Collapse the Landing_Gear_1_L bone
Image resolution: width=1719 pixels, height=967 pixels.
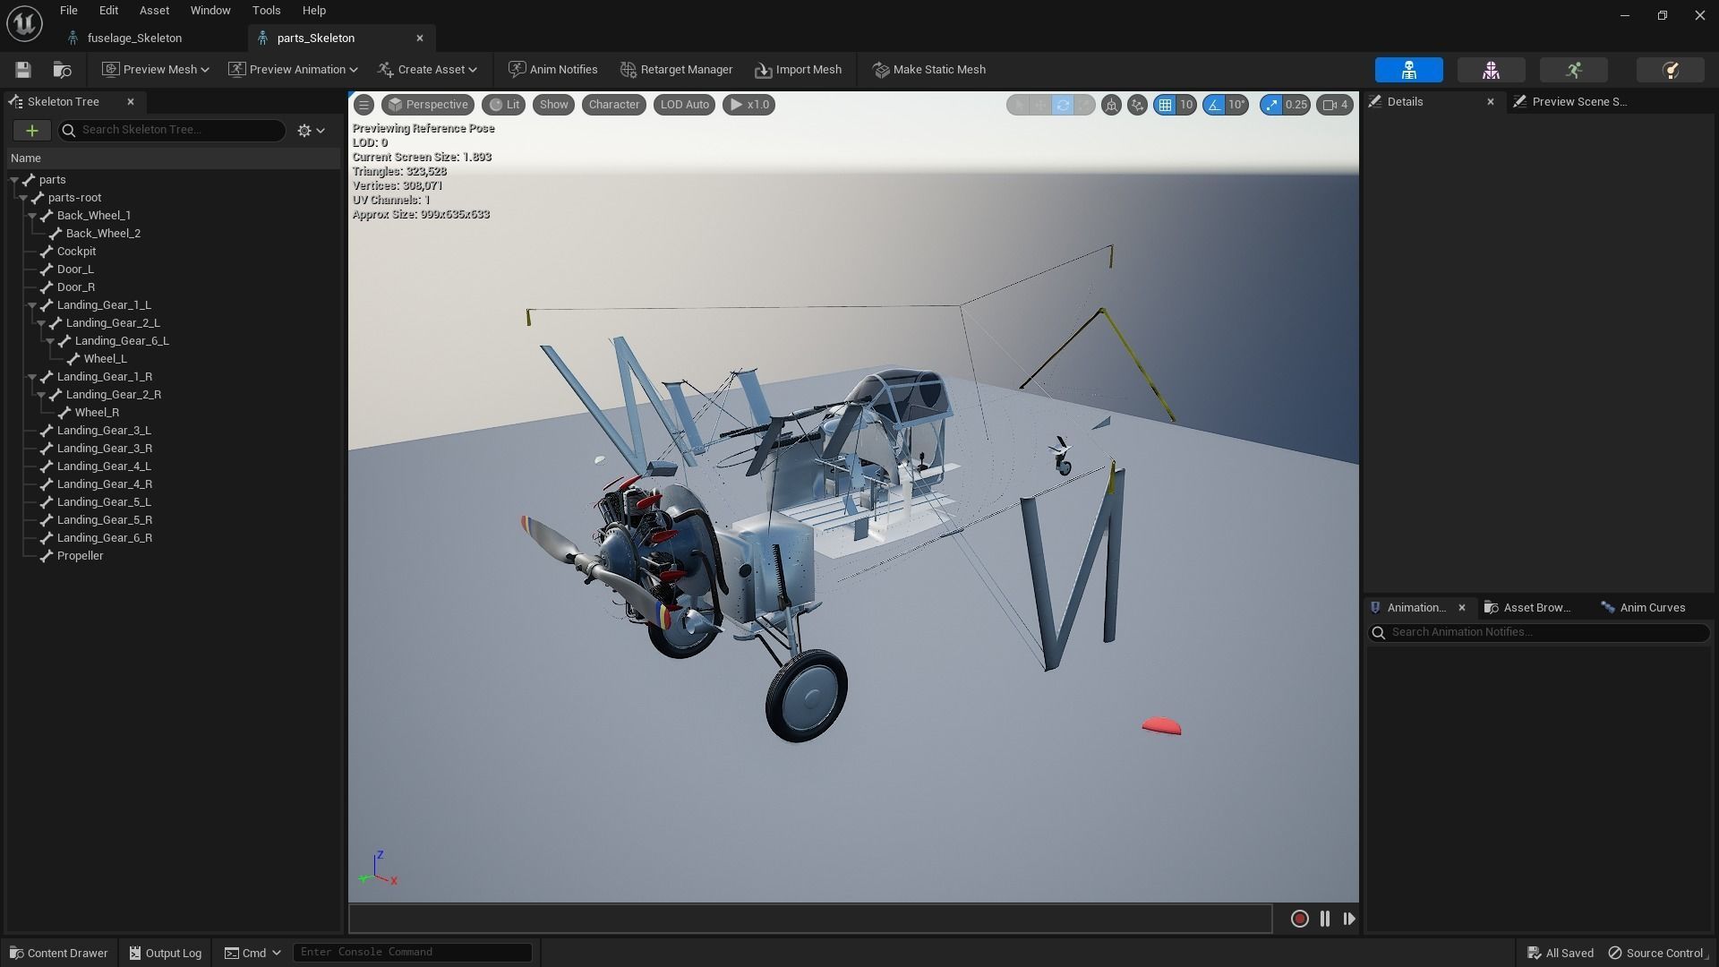(x=32, y=305)
